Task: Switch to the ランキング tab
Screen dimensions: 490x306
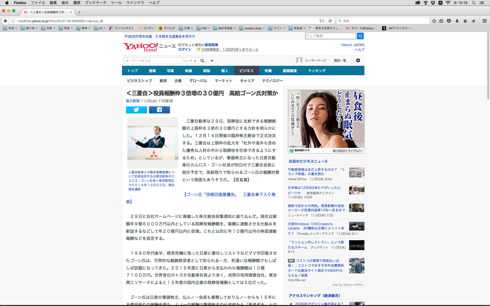Action: 317,71
